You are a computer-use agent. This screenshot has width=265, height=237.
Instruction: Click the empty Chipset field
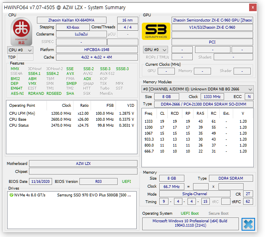(x=83, y=171)
